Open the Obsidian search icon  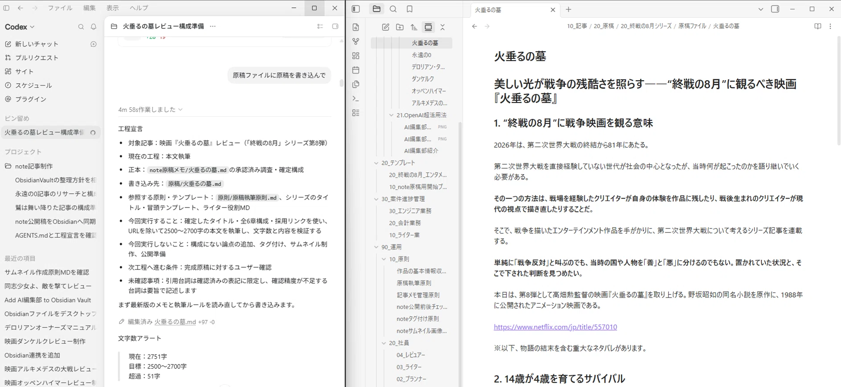(393, 9)
